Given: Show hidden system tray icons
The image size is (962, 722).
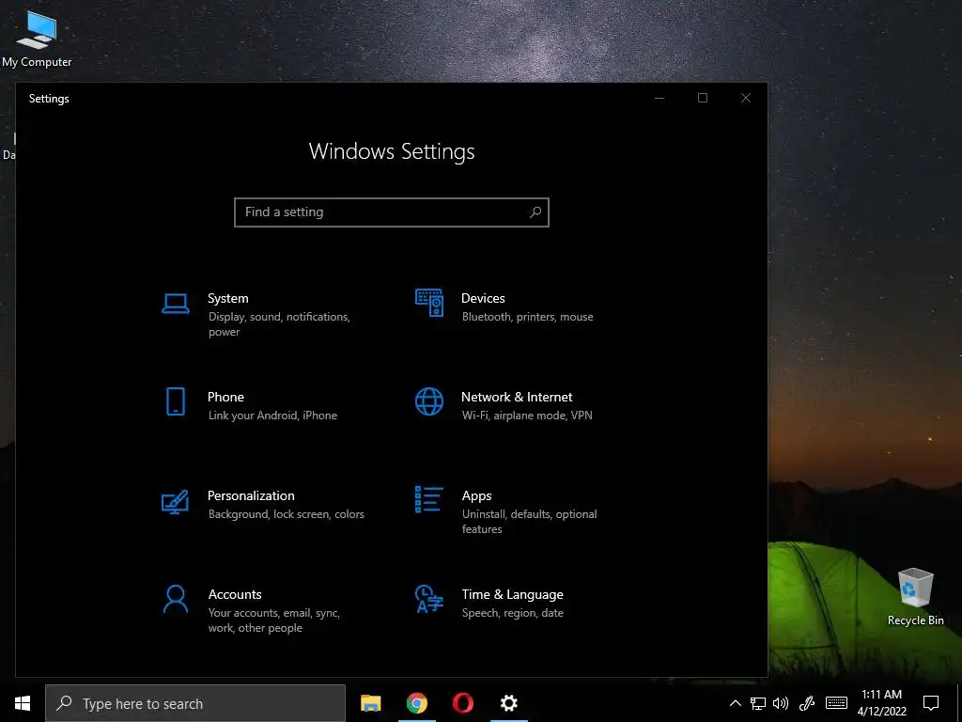Looking at the screenshot, I should pos(735,703).
